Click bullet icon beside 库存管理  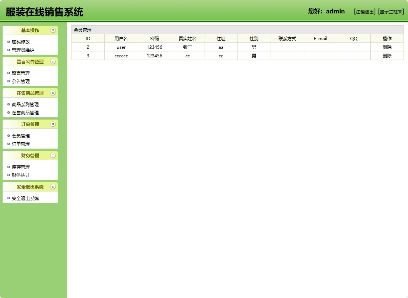pyautogui.click(x=9, y=167)
